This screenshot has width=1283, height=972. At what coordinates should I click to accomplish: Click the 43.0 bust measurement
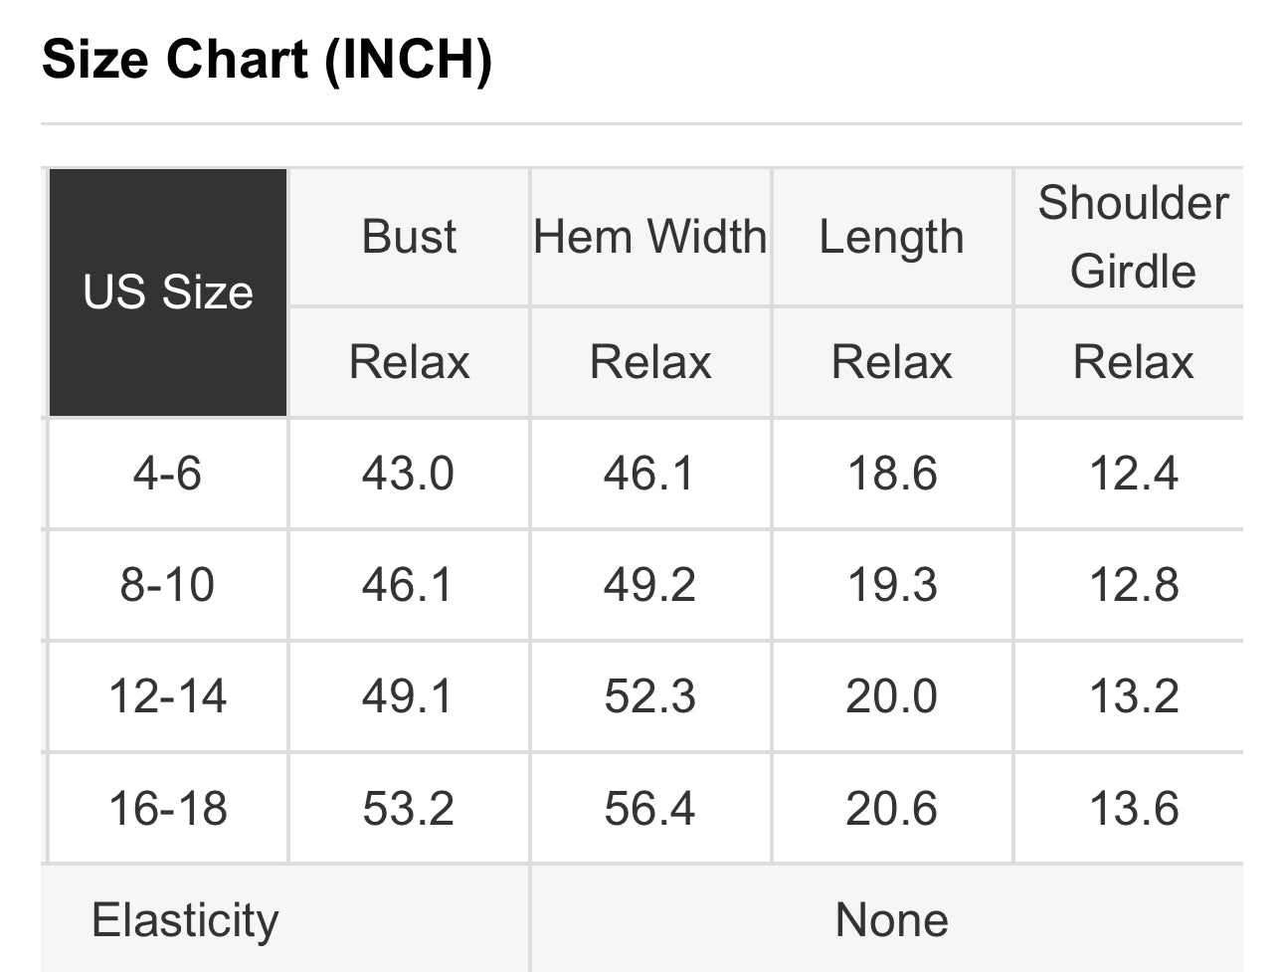click(x=408, y=473)
